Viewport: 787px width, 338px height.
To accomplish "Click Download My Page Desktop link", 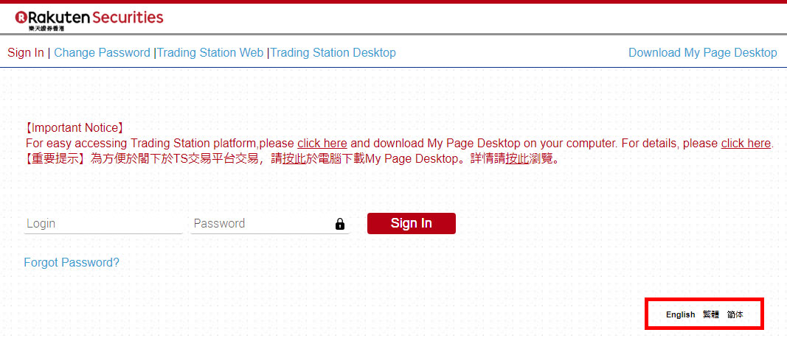I will (702, 53).
